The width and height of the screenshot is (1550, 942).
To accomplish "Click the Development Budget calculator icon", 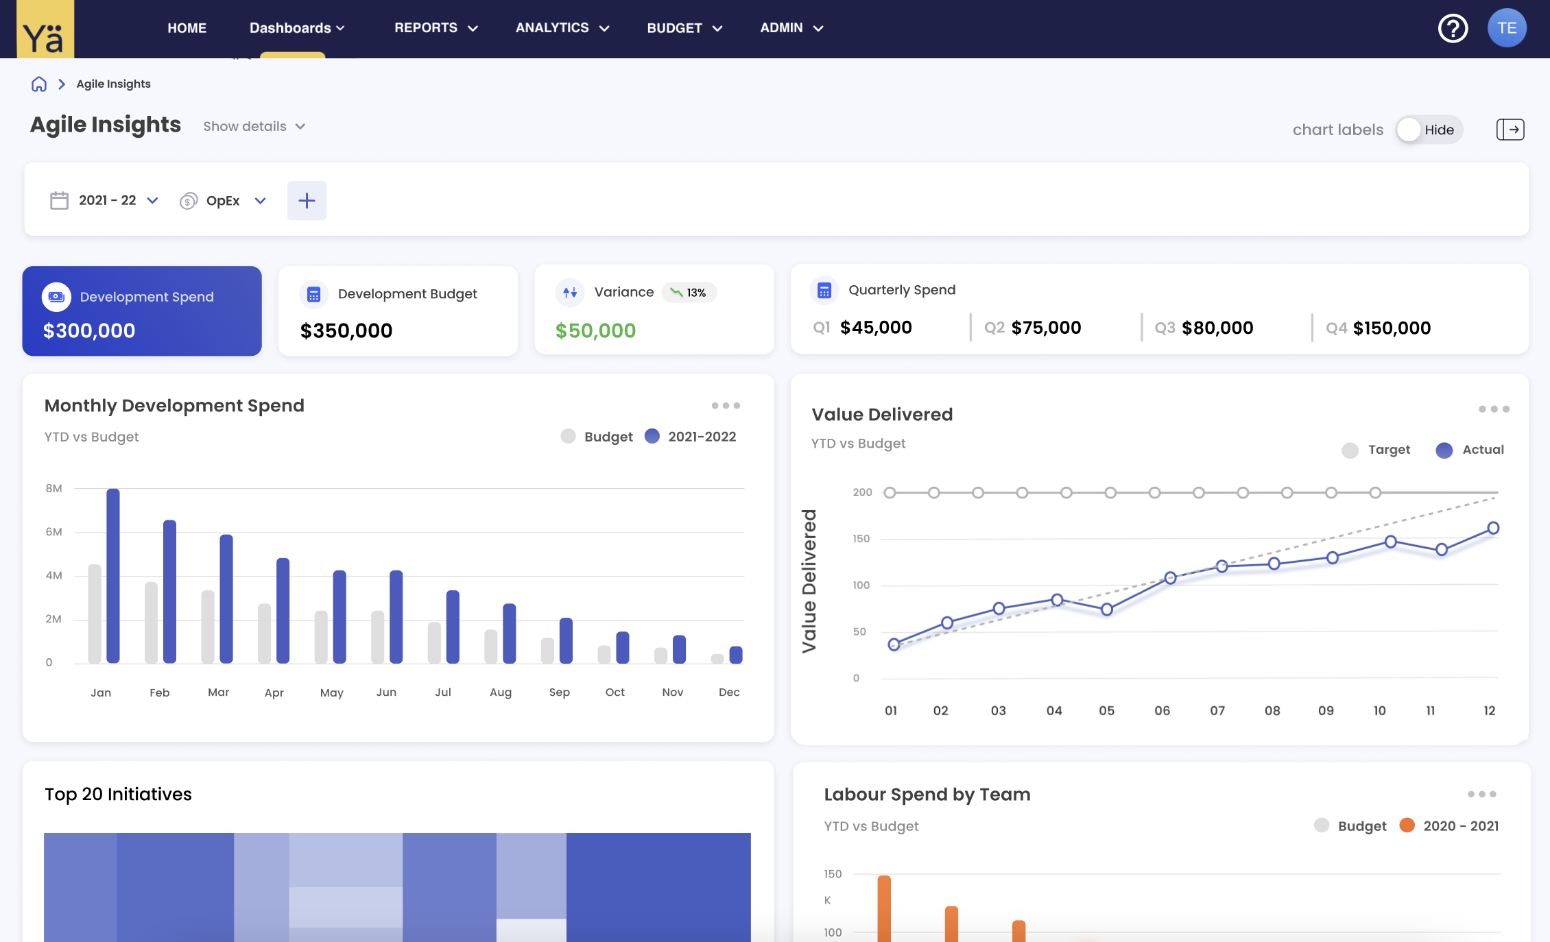I will [x=313, y=294].
